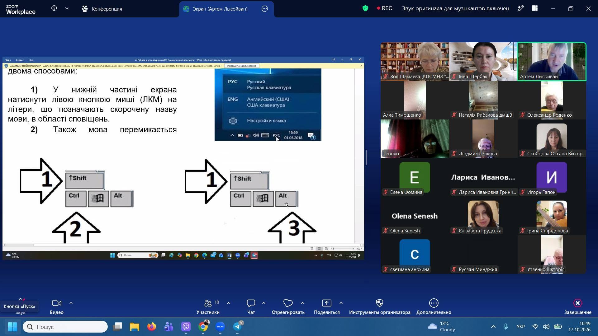This screenshot has width=598, height=336.
Task: Click the REC recording indicator
Action: click(384, 8)
